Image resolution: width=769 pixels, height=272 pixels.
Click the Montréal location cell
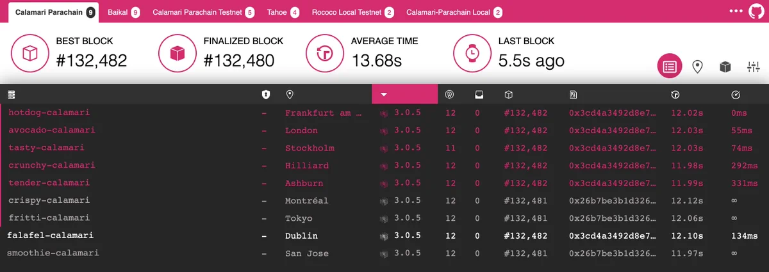tap(306, 200)
